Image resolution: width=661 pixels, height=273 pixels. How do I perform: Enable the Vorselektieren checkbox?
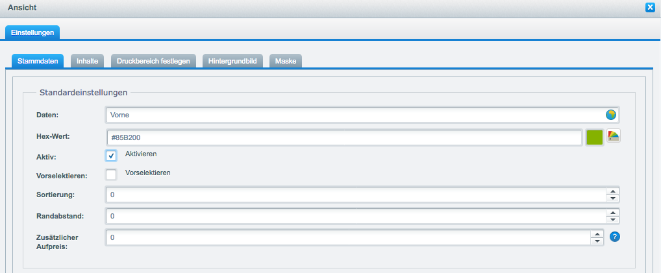[111, 174]
